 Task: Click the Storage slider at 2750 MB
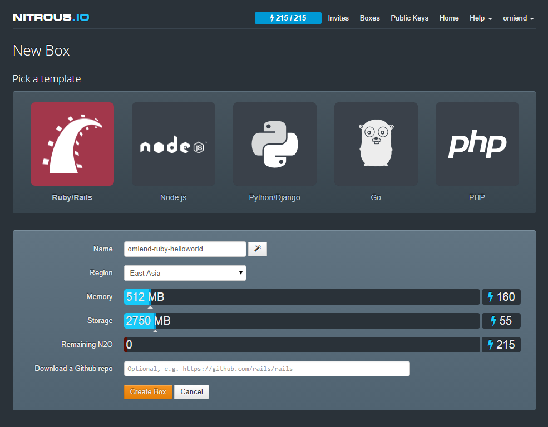302,321
